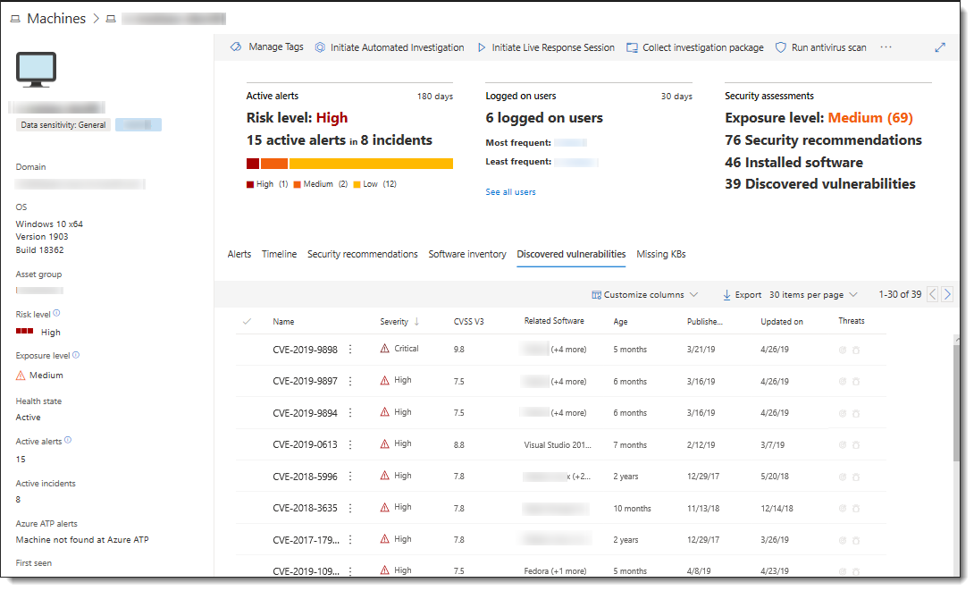Click the low severity yellow alert bar

coord(371,164)
